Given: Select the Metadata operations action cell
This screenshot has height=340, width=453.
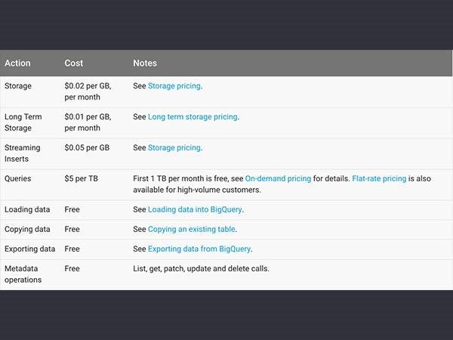Looking at the screenshot, I should (24, 274).
